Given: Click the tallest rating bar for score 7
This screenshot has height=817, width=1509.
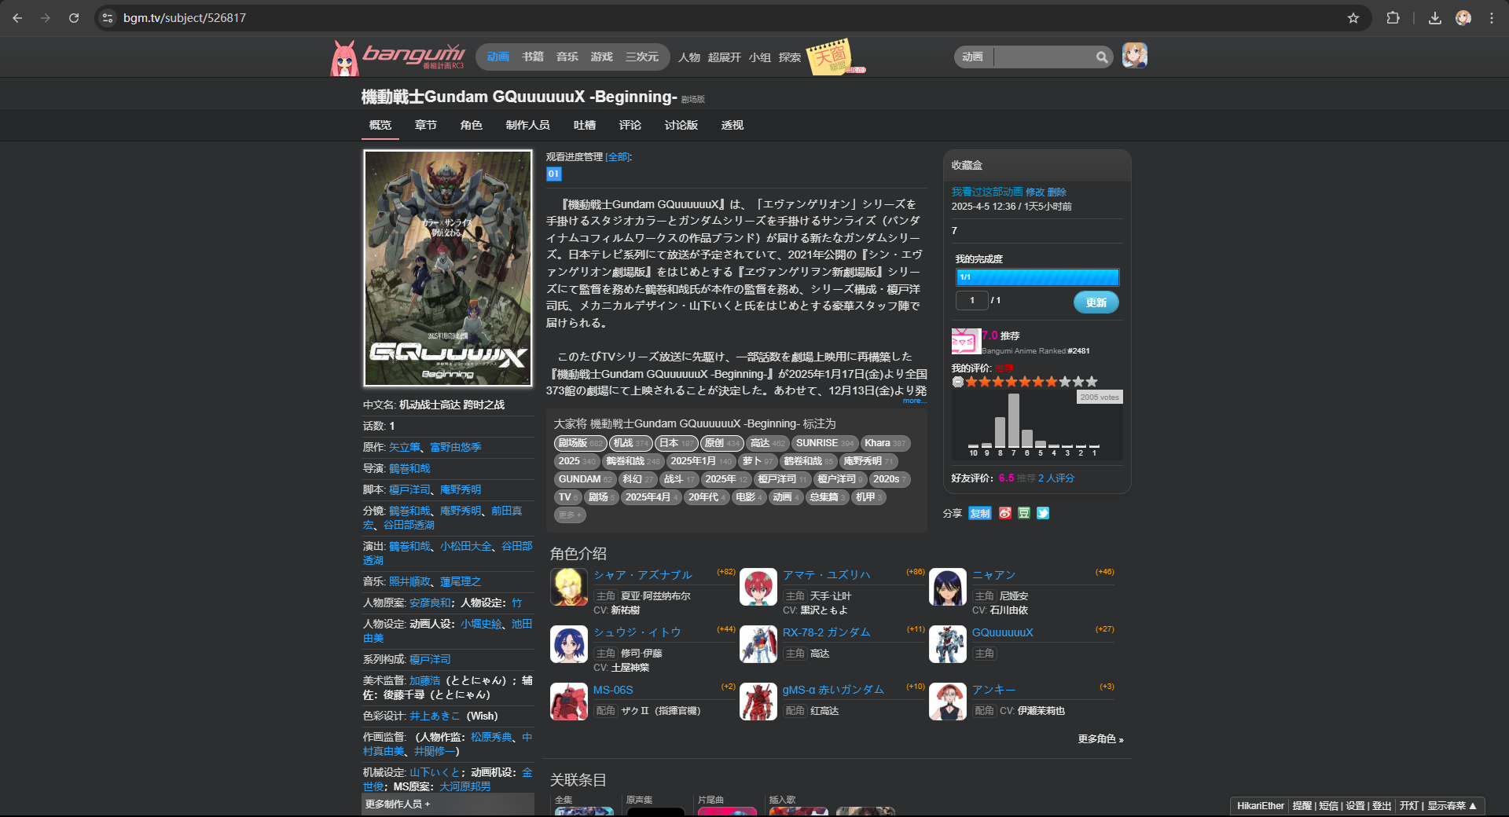Looking at the screenshot, I should click(1014, 420).
